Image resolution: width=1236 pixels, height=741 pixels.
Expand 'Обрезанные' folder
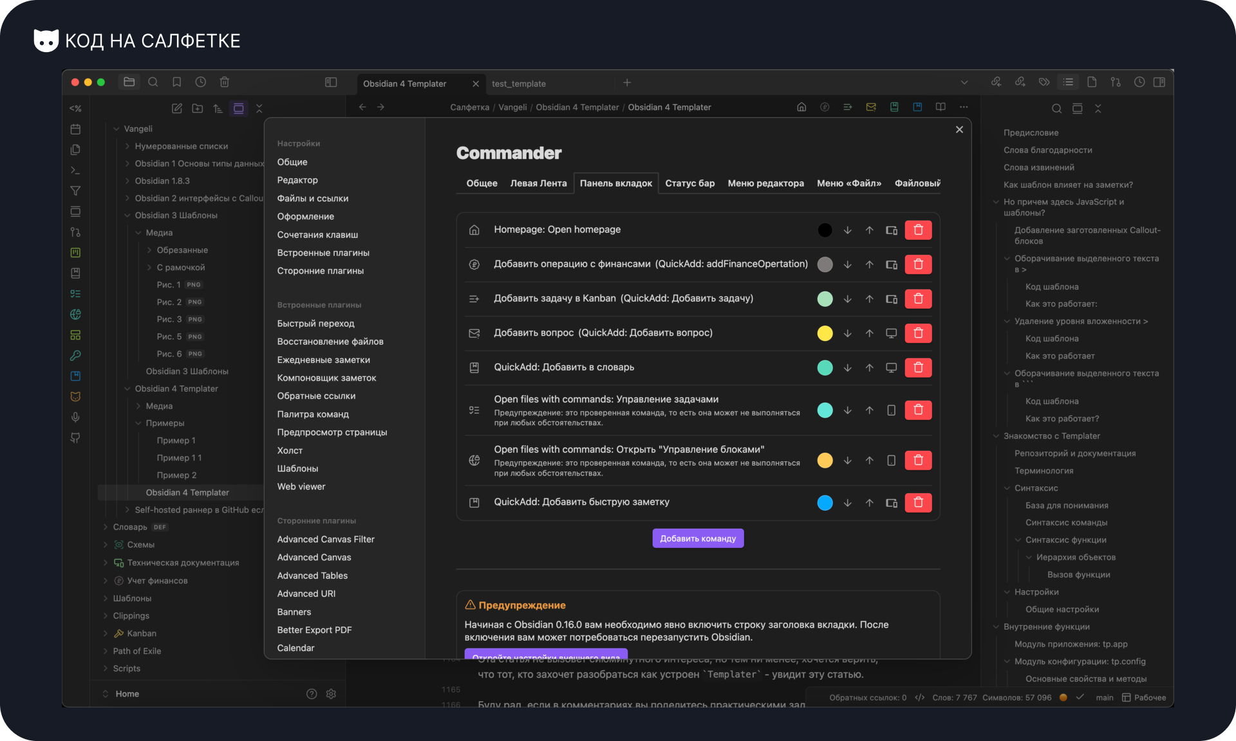(x=149, y=250)
